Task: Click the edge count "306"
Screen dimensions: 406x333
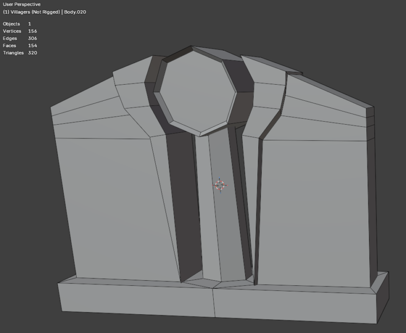Action: 32,38
